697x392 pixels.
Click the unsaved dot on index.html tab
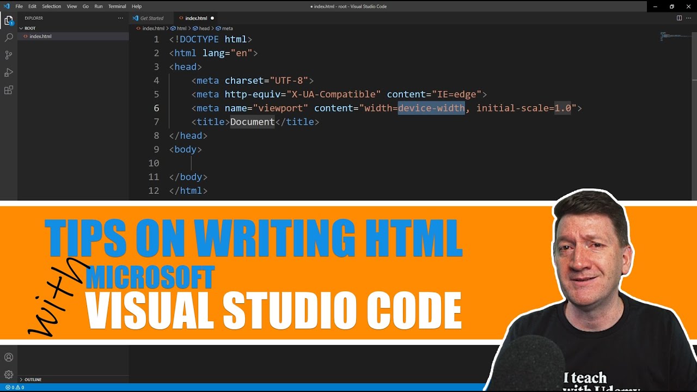tap(212, 18)
